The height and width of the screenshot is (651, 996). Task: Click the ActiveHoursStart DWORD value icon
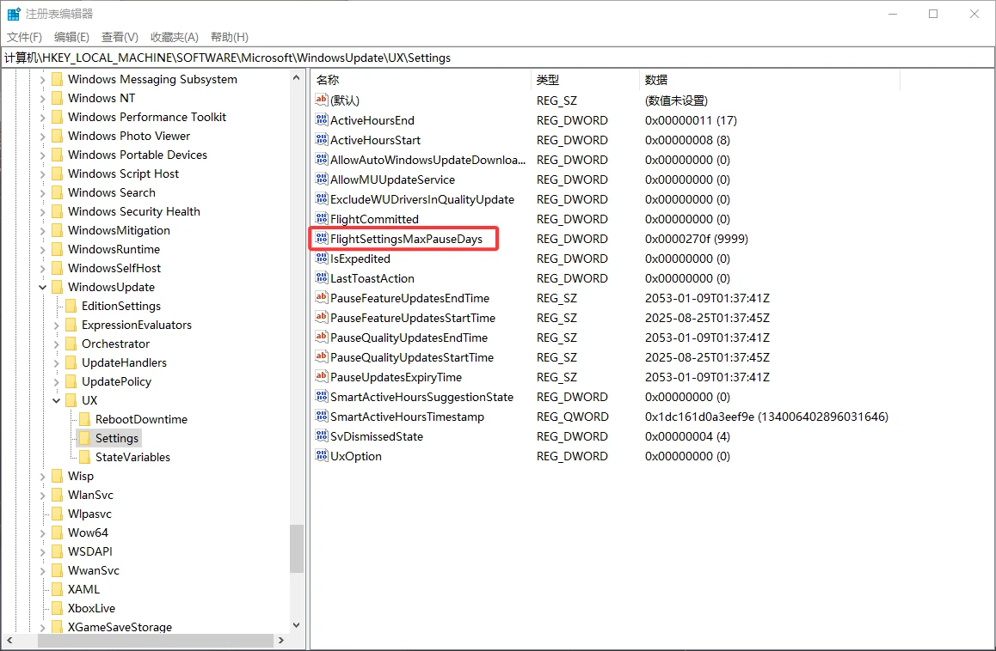pos(322,139)
